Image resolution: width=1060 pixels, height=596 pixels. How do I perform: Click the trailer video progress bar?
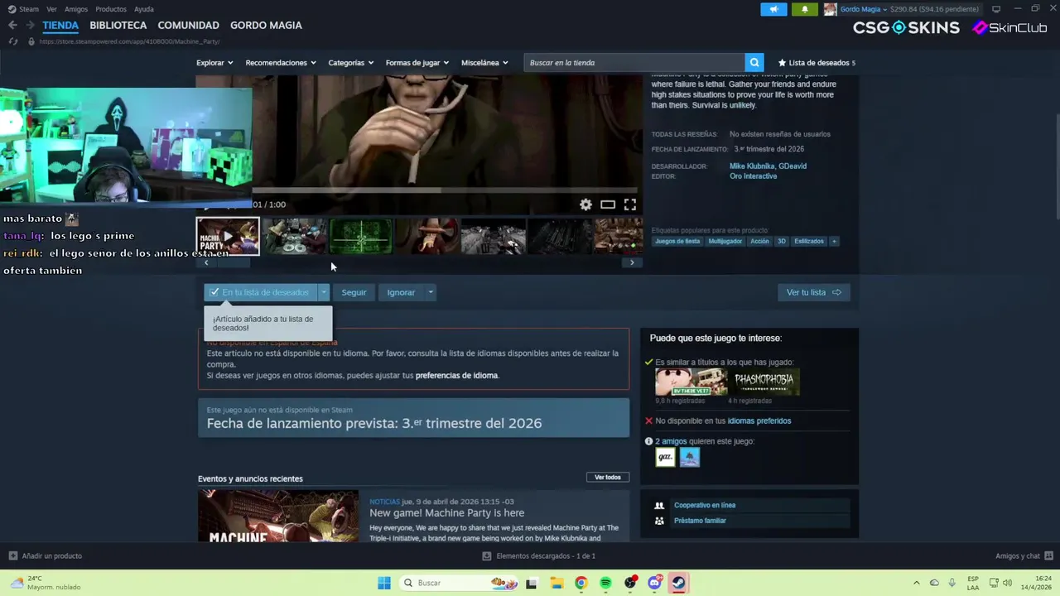(x=445, y=190)
